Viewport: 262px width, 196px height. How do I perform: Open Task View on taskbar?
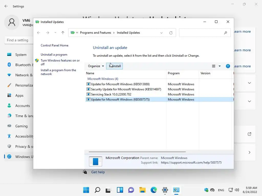coord(108,190)
